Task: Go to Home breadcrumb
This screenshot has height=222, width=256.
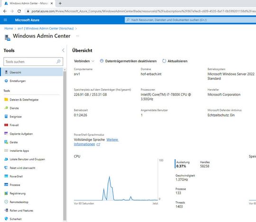Action: point(9,28)
